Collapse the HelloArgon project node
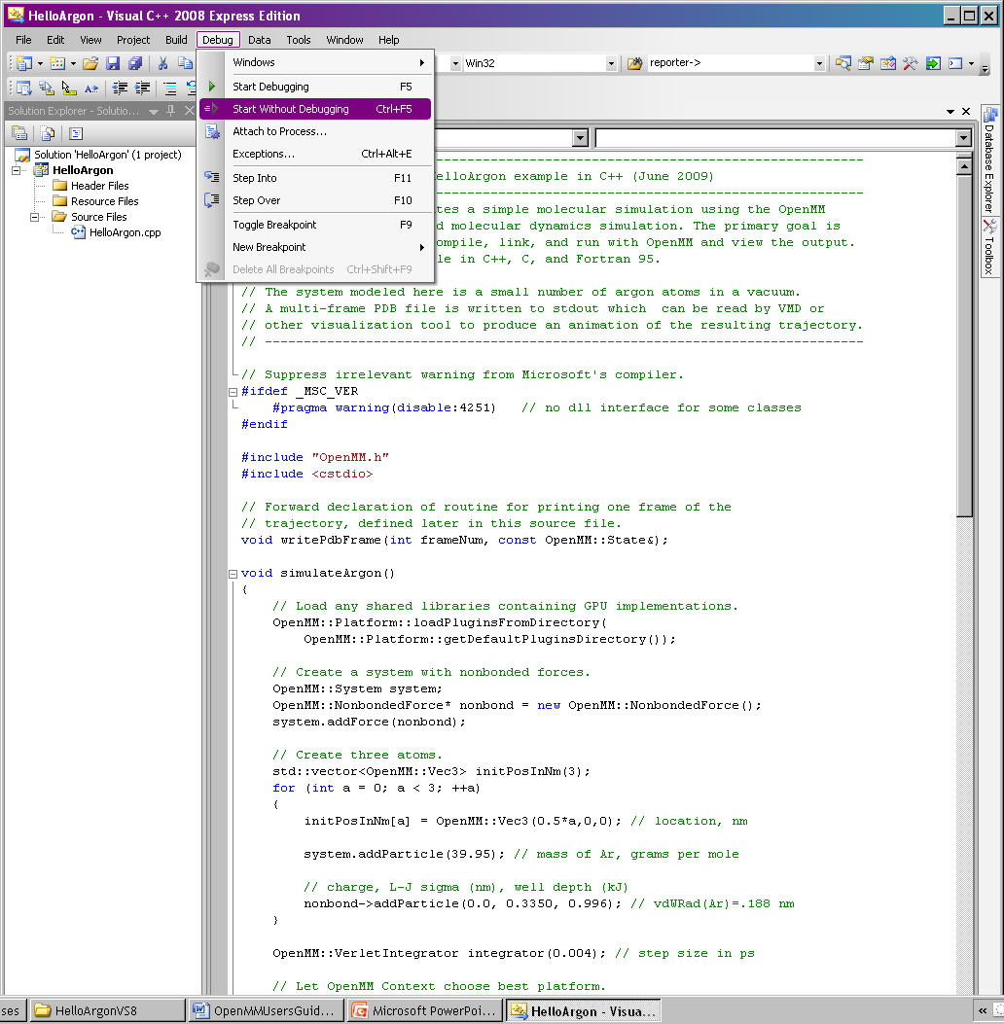Viewport: 1004px width, 1024px height. coord(17,170)
